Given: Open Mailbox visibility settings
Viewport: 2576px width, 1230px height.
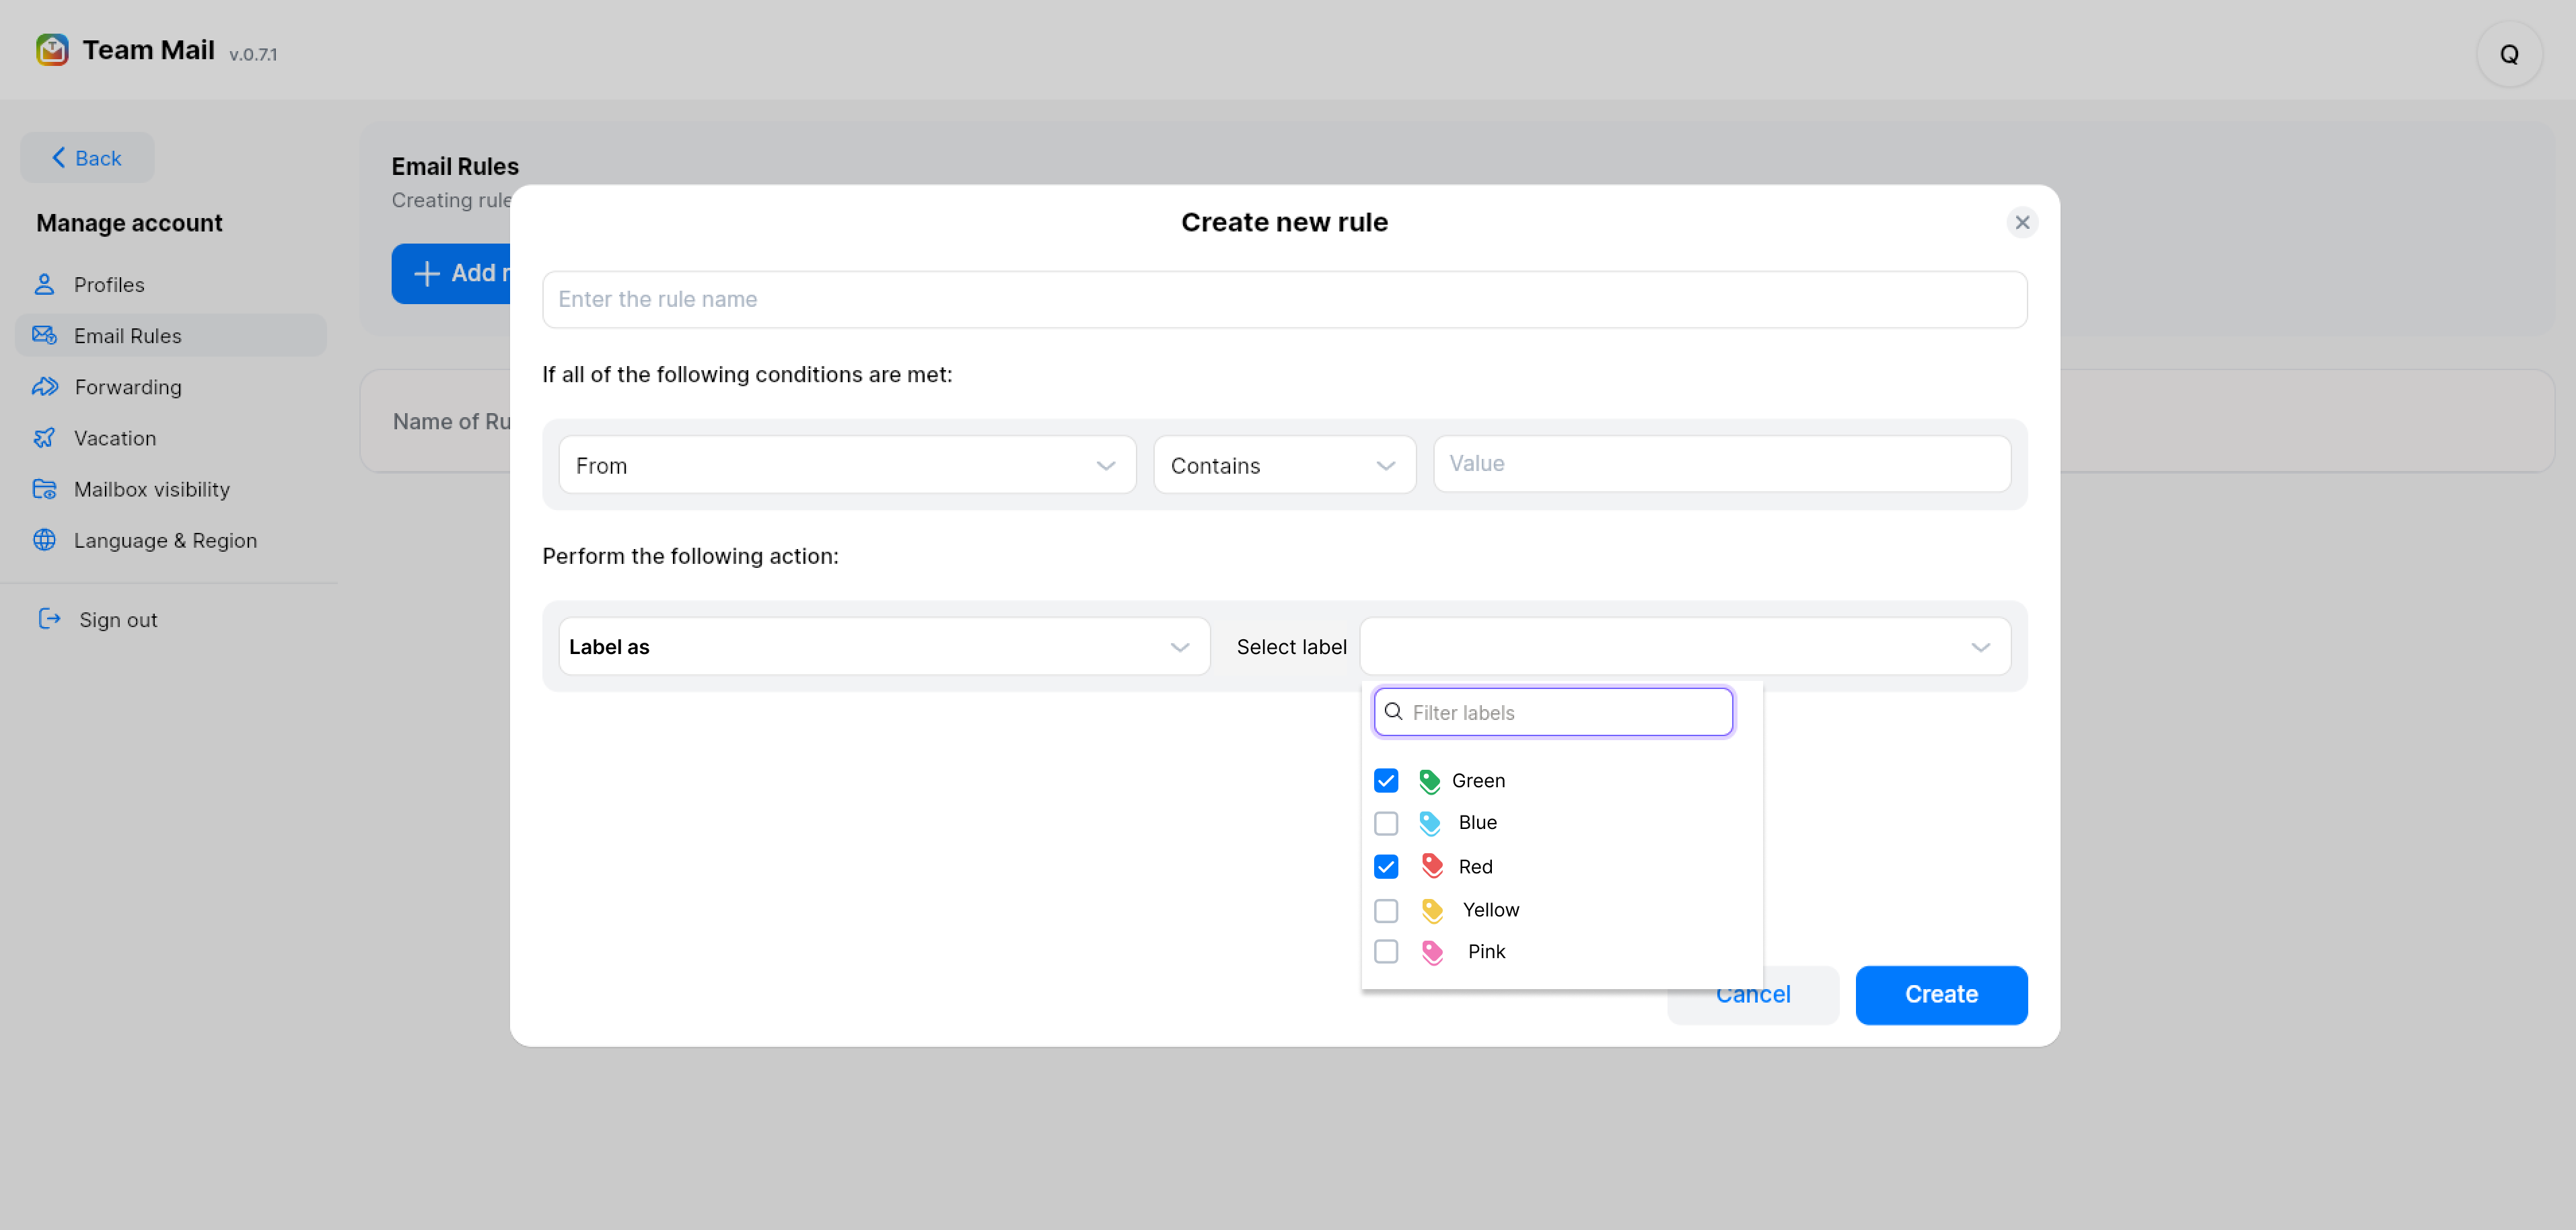Looking at the screenshot, I should point(170,489).
